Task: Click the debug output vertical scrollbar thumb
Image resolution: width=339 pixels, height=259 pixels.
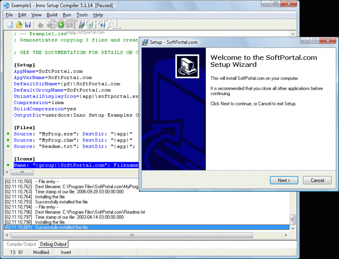Action: (x=293, y=220)
